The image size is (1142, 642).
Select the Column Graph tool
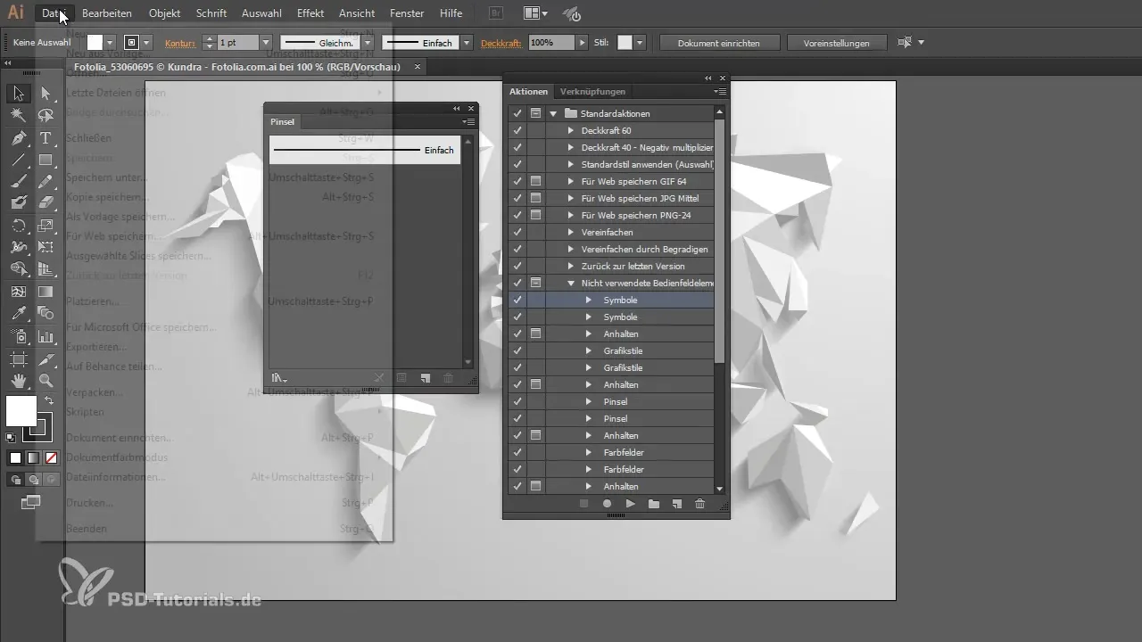(x=46, y=336)
